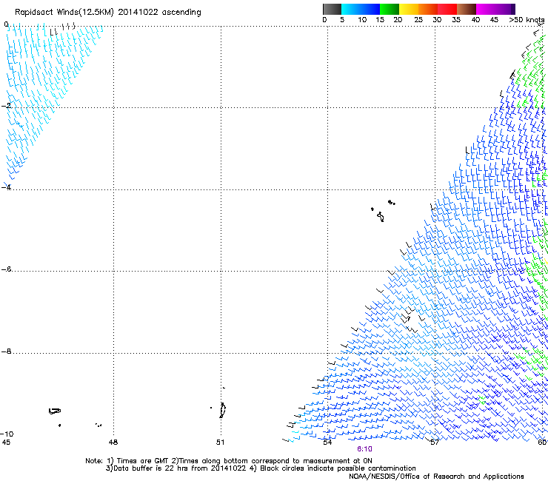548x481 pixels.
Task: Click the cyan 5-10 knots legend segment
Action: pos(351,9)
